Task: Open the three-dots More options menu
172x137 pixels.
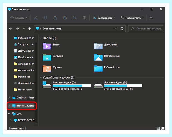Action: point(151,18)
